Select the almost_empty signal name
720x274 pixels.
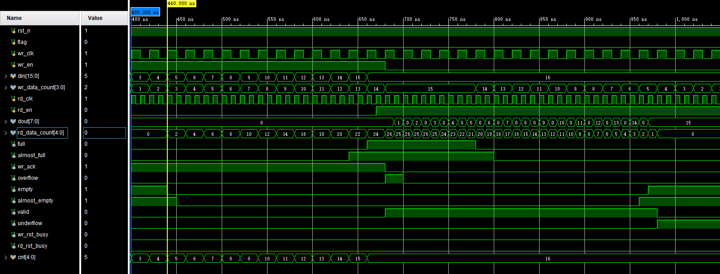(x=35, y=201)
